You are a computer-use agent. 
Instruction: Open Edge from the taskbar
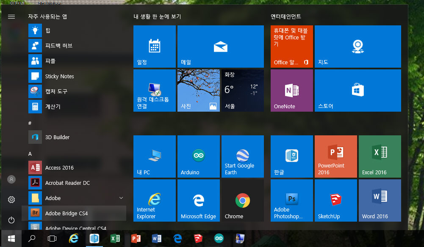[177, 239]
